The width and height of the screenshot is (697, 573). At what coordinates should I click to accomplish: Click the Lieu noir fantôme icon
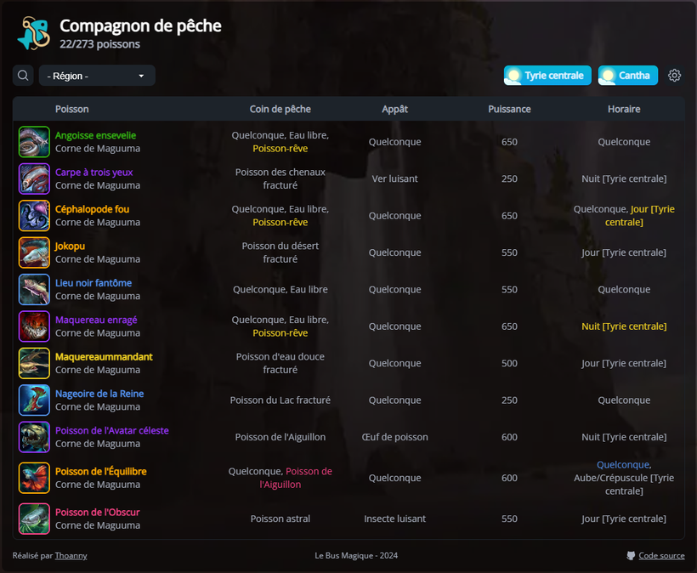pyautogui.click(x=34, y=289)
